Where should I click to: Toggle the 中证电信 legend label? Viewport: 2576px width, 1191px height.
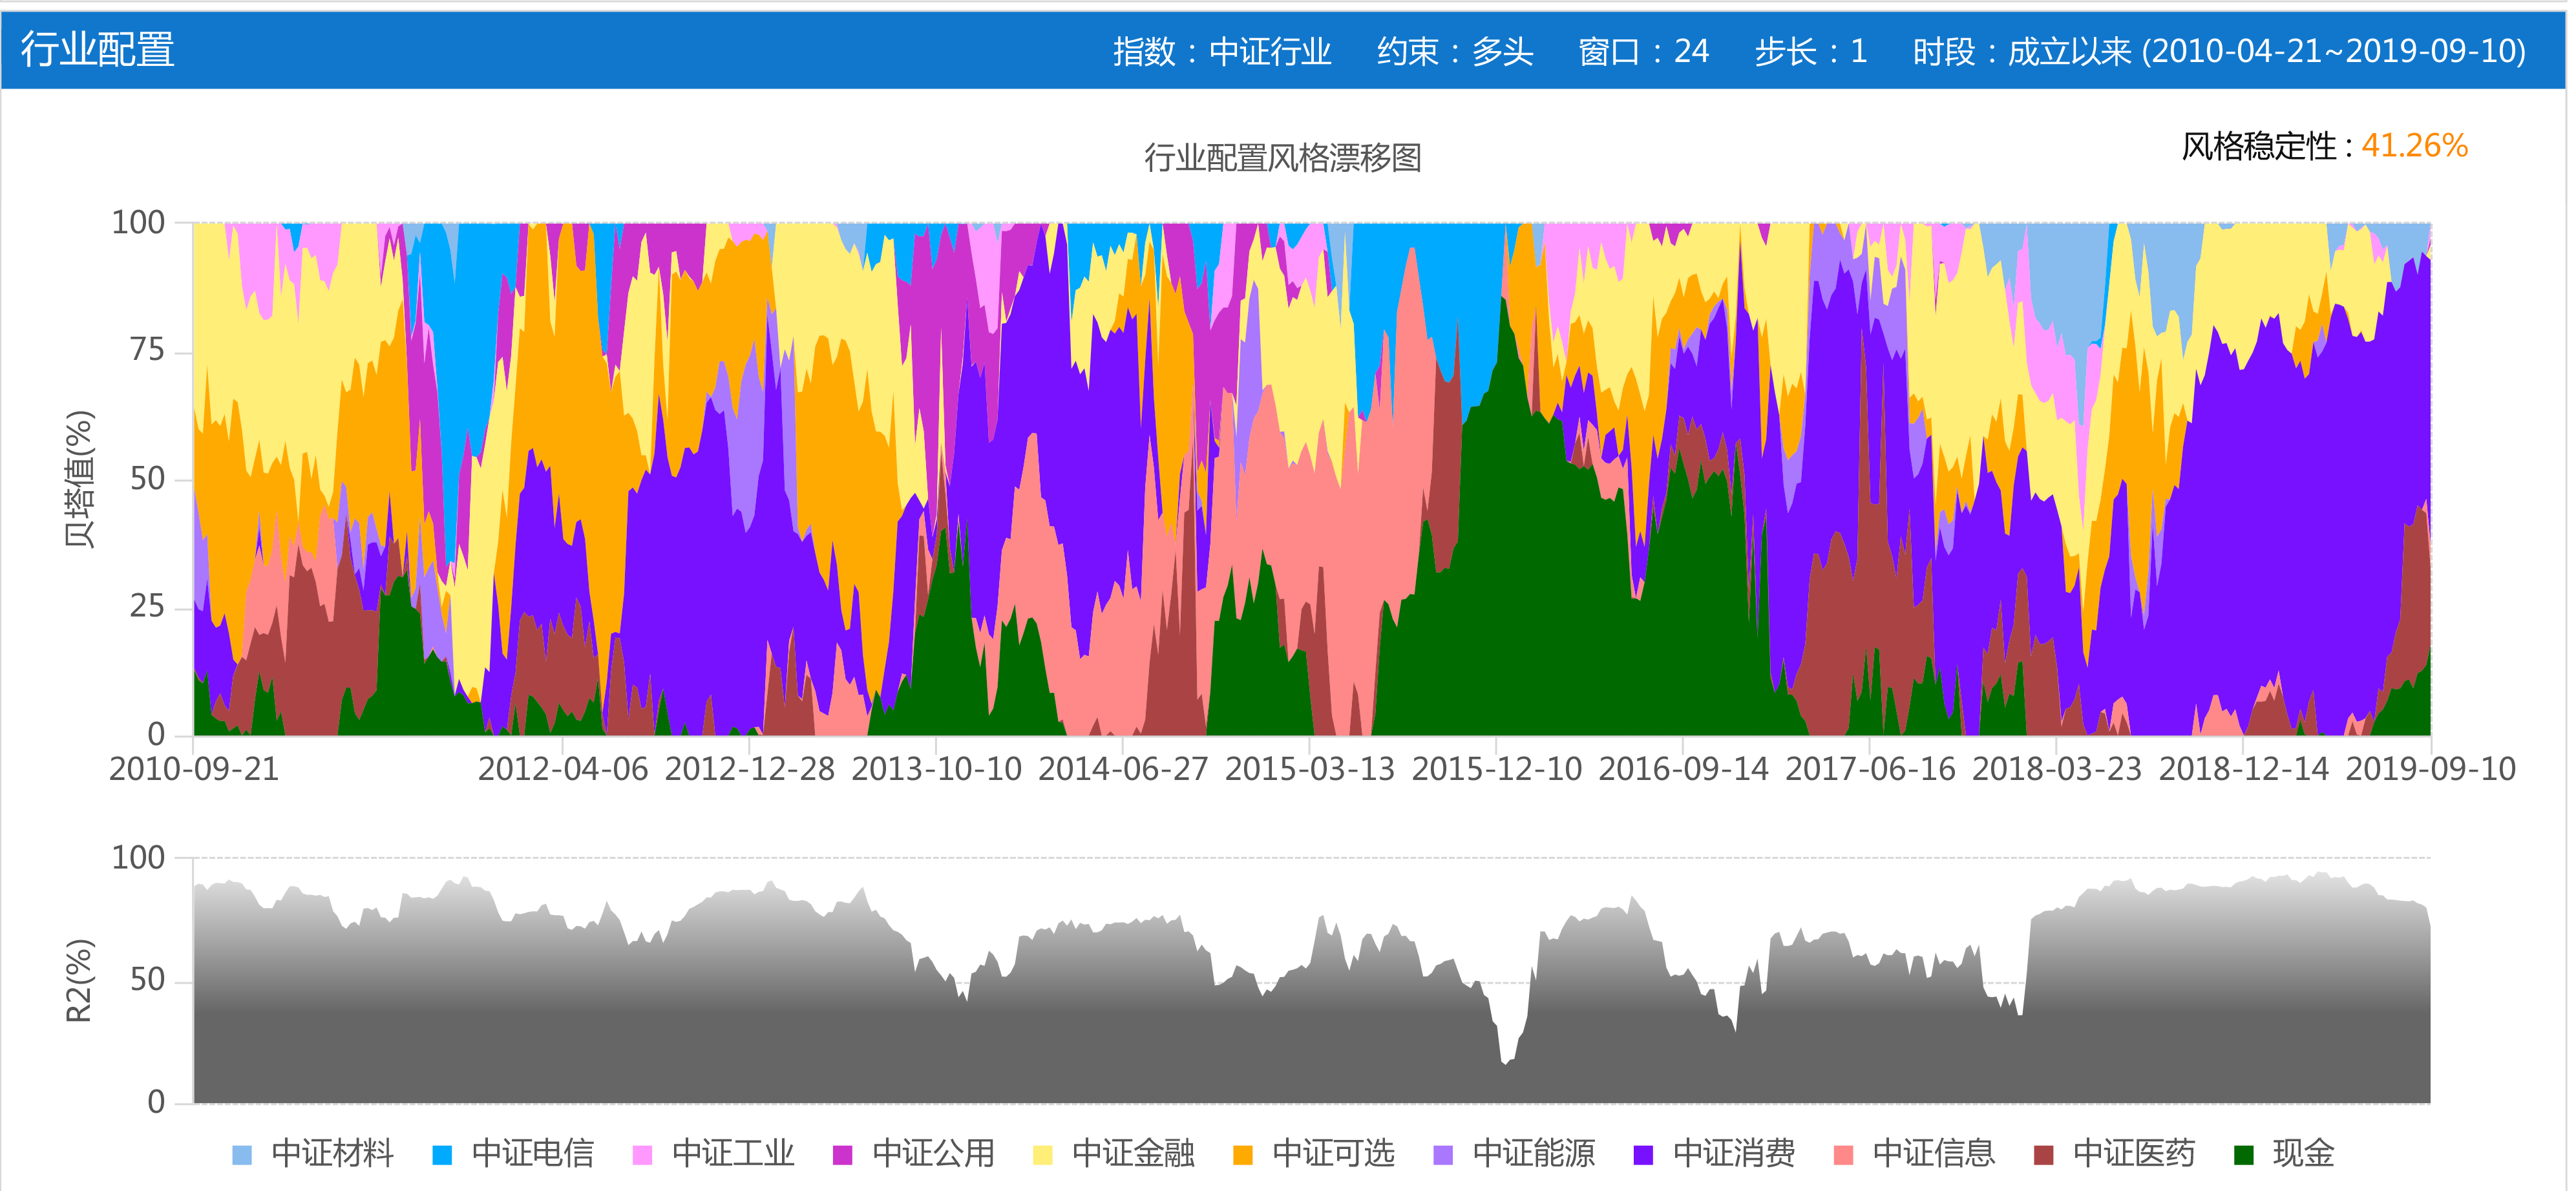coord(533,1153)
